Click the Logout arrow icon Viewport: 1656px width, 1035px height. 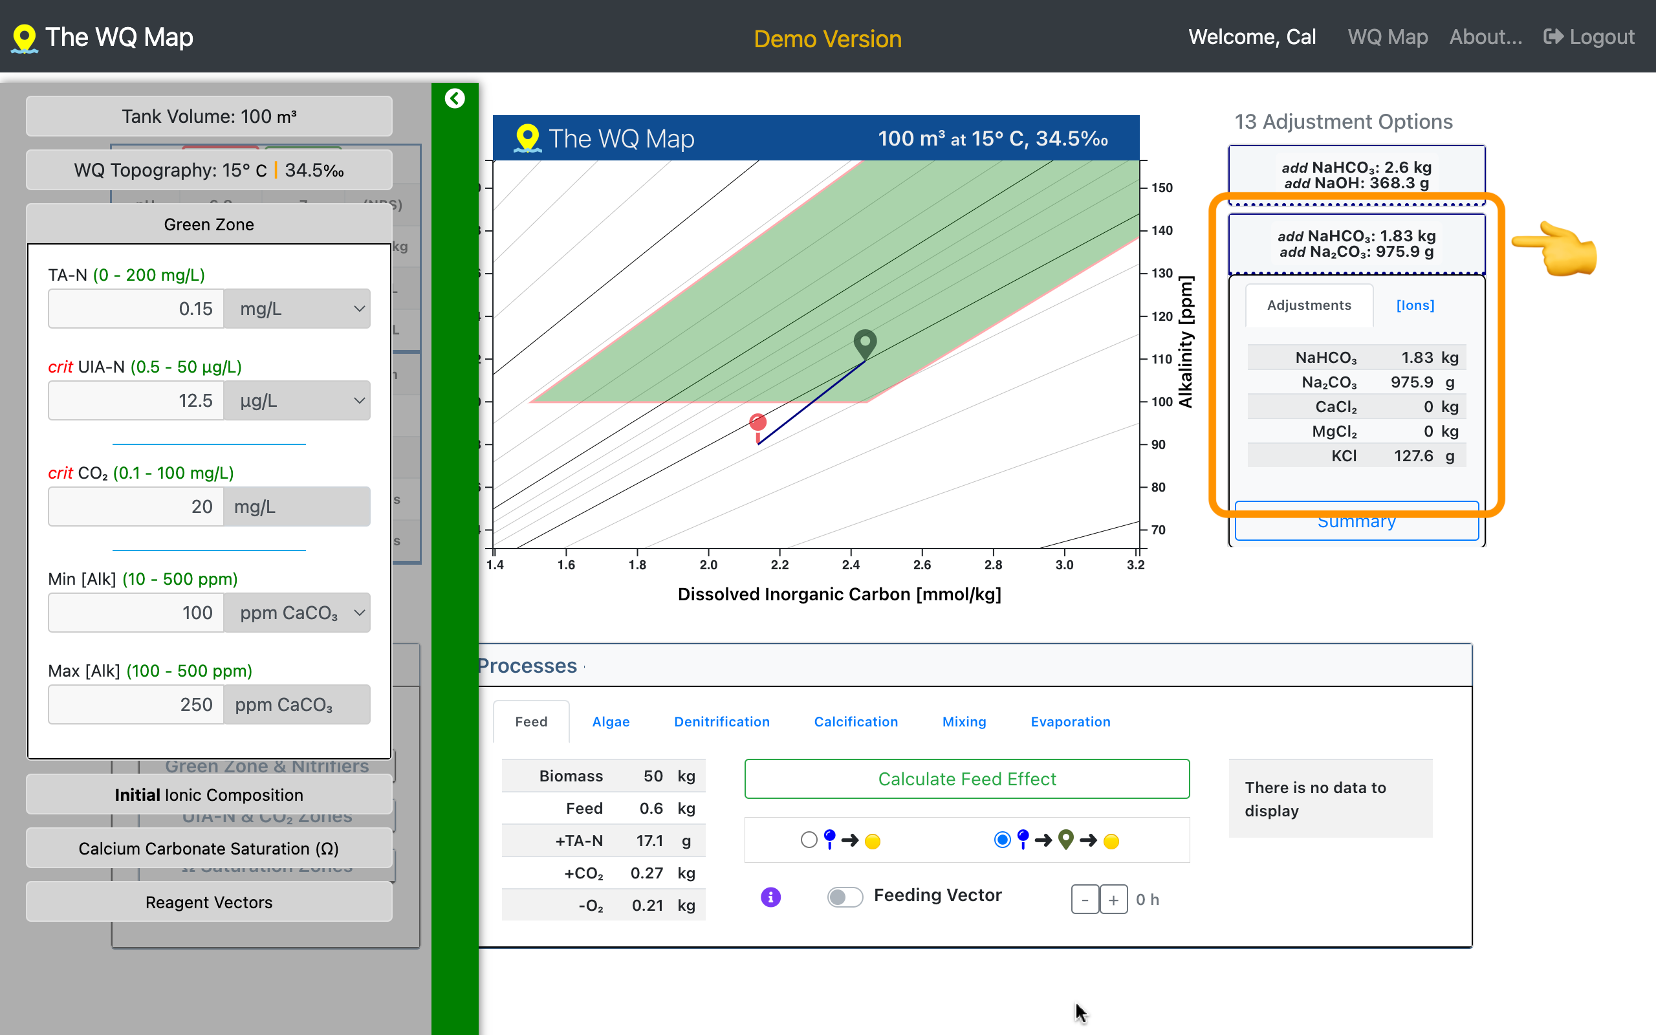pos(1553,37)
